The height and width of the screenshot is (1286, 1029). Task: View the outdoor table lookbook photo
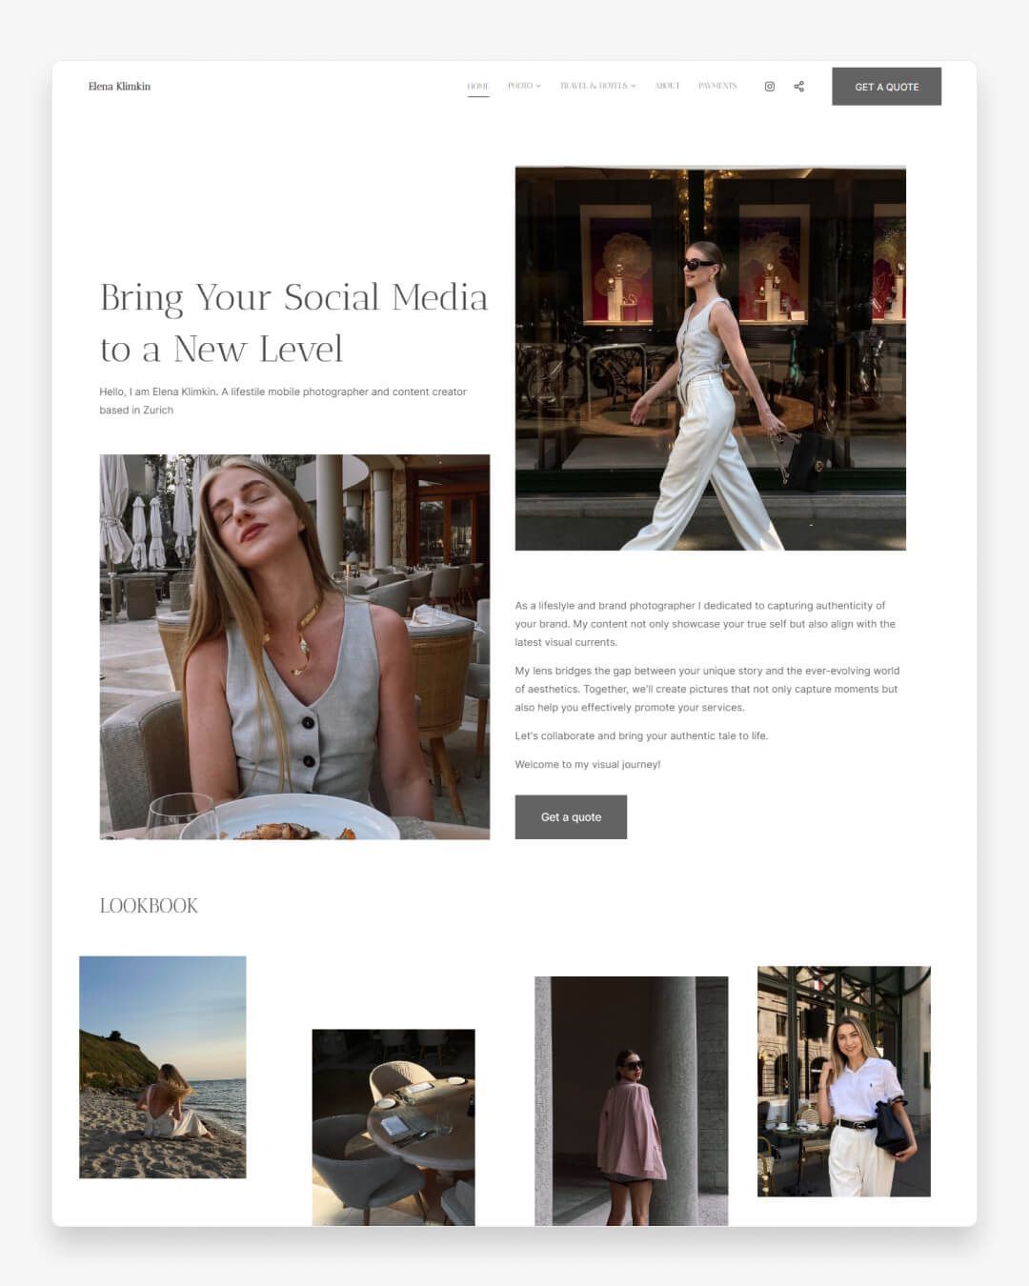tap(393, 1127)
